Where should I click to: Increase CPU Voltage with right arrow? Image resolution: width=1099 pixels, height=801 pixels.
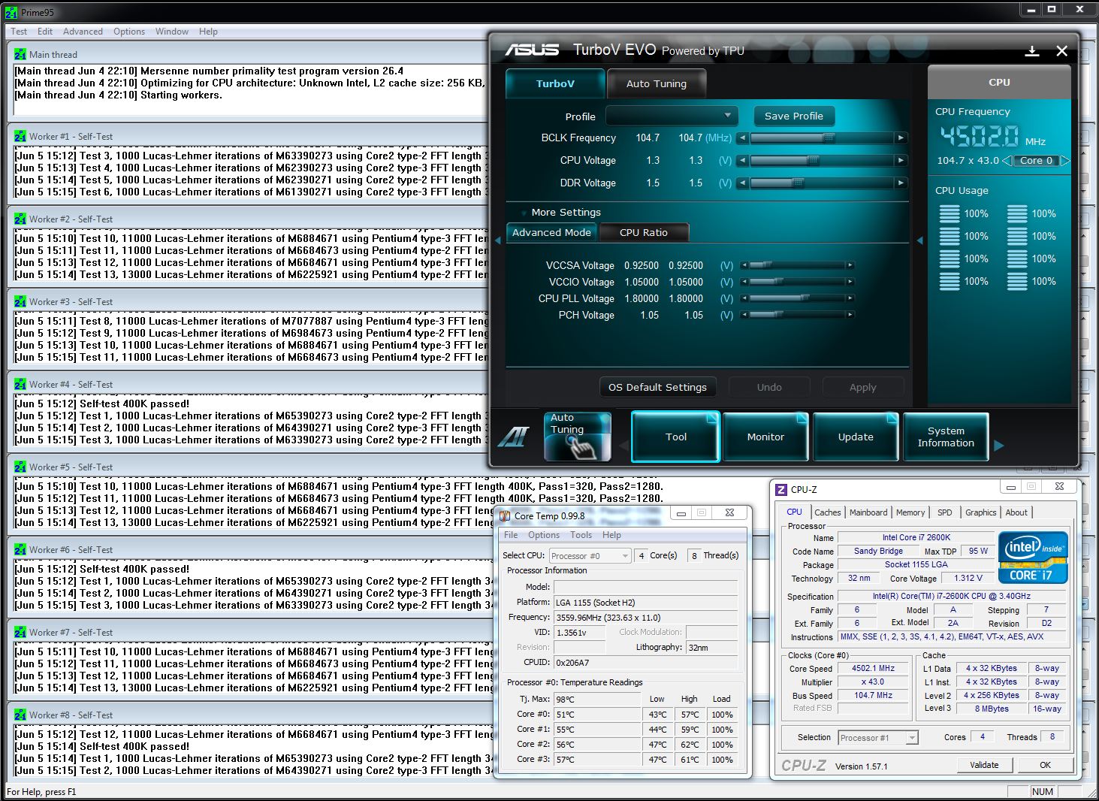[x=901, y=160]
